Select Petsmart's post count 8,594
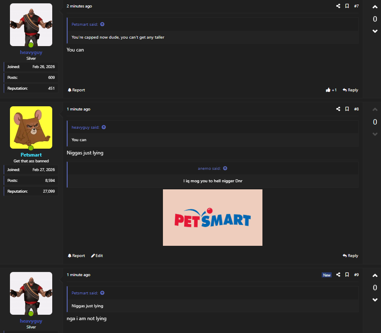 click(x=50, y=181)
